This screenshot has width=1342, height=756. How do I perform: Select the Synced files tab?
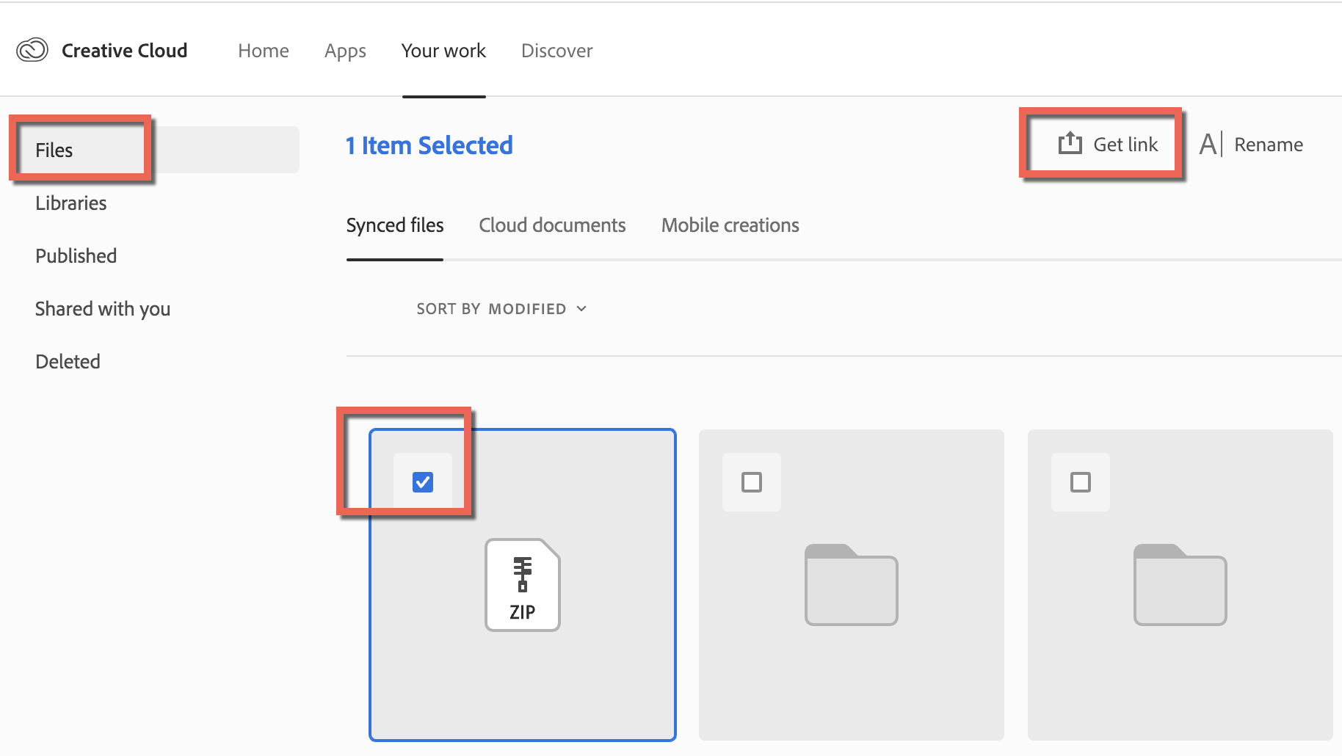[395, 225]
